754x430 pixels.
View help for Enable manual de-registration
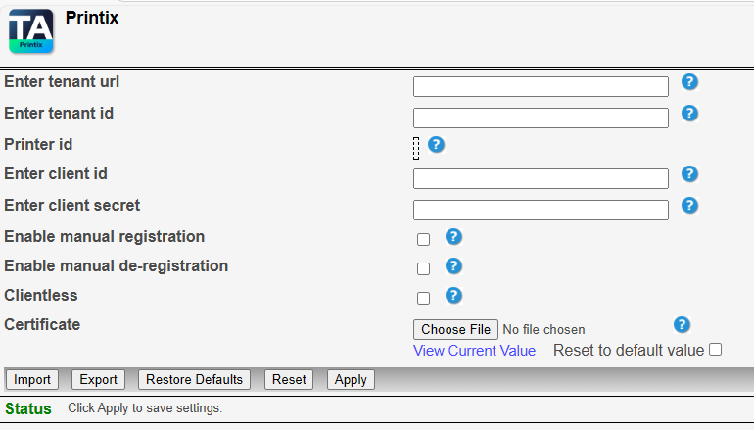pyautogui.click(x=453, y=266)
